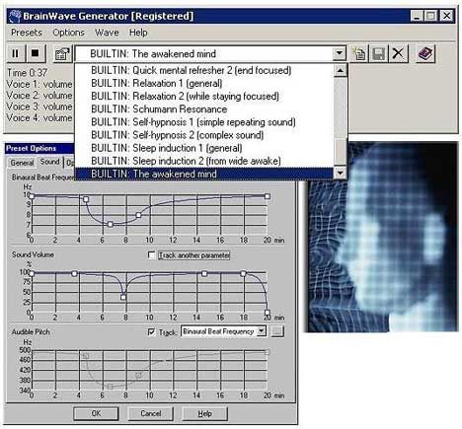
Task: Select sound volume point at 18 minutes
Action: coord(243,273)
